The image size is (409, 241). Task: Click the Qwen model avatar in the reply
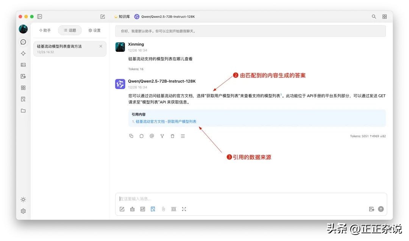[120, 84]
